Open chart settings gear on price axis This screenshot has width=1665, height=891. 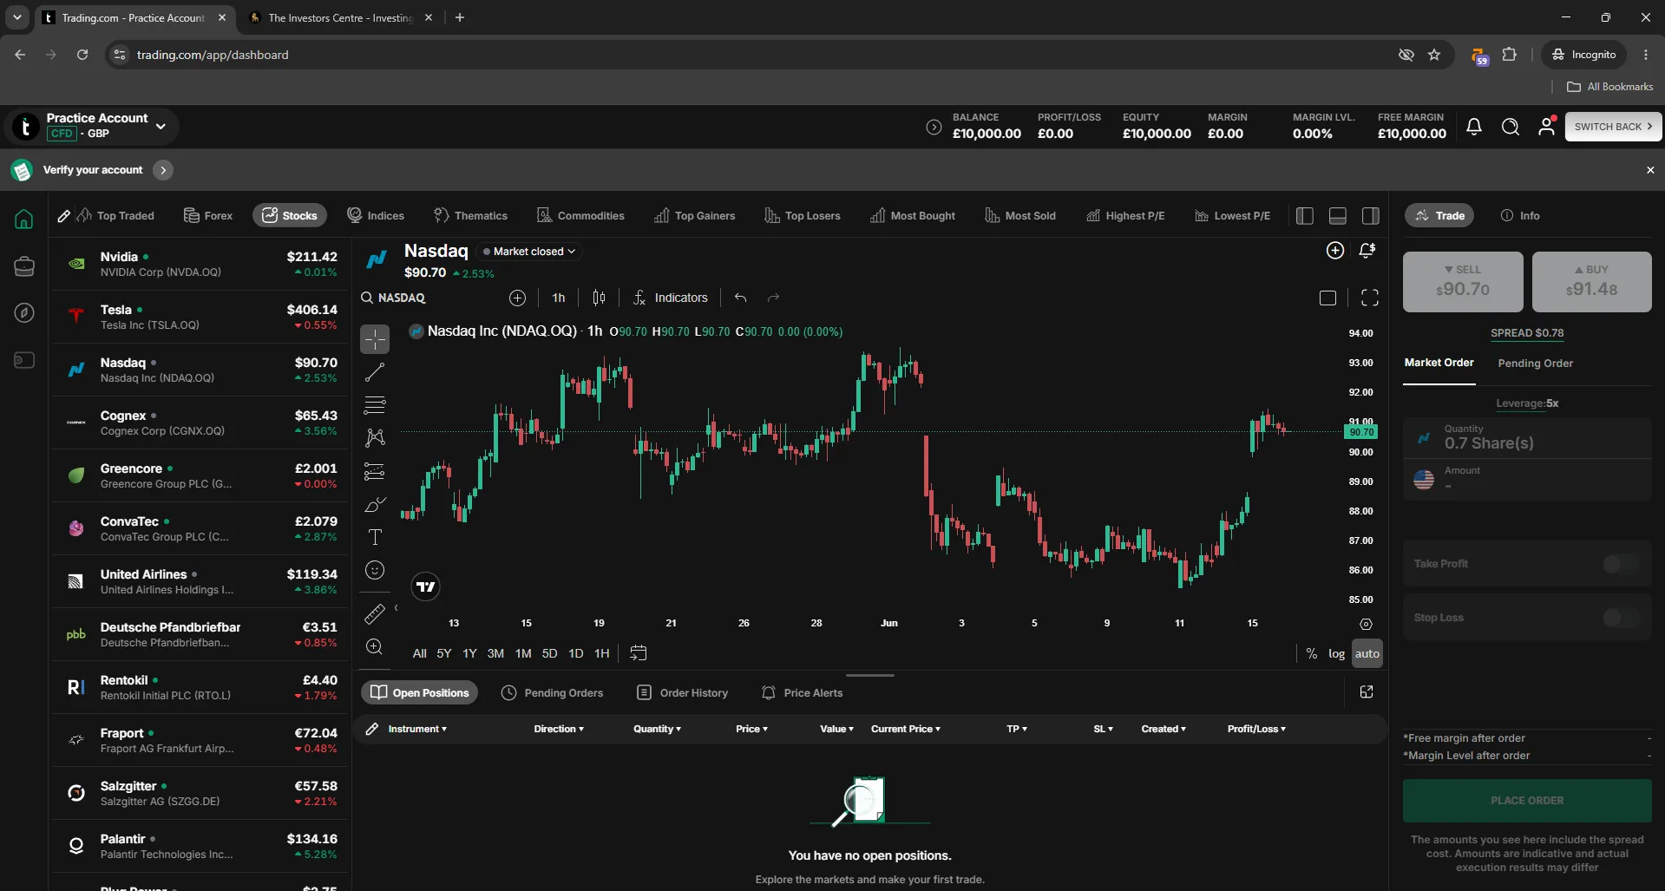pos(1366,625)
